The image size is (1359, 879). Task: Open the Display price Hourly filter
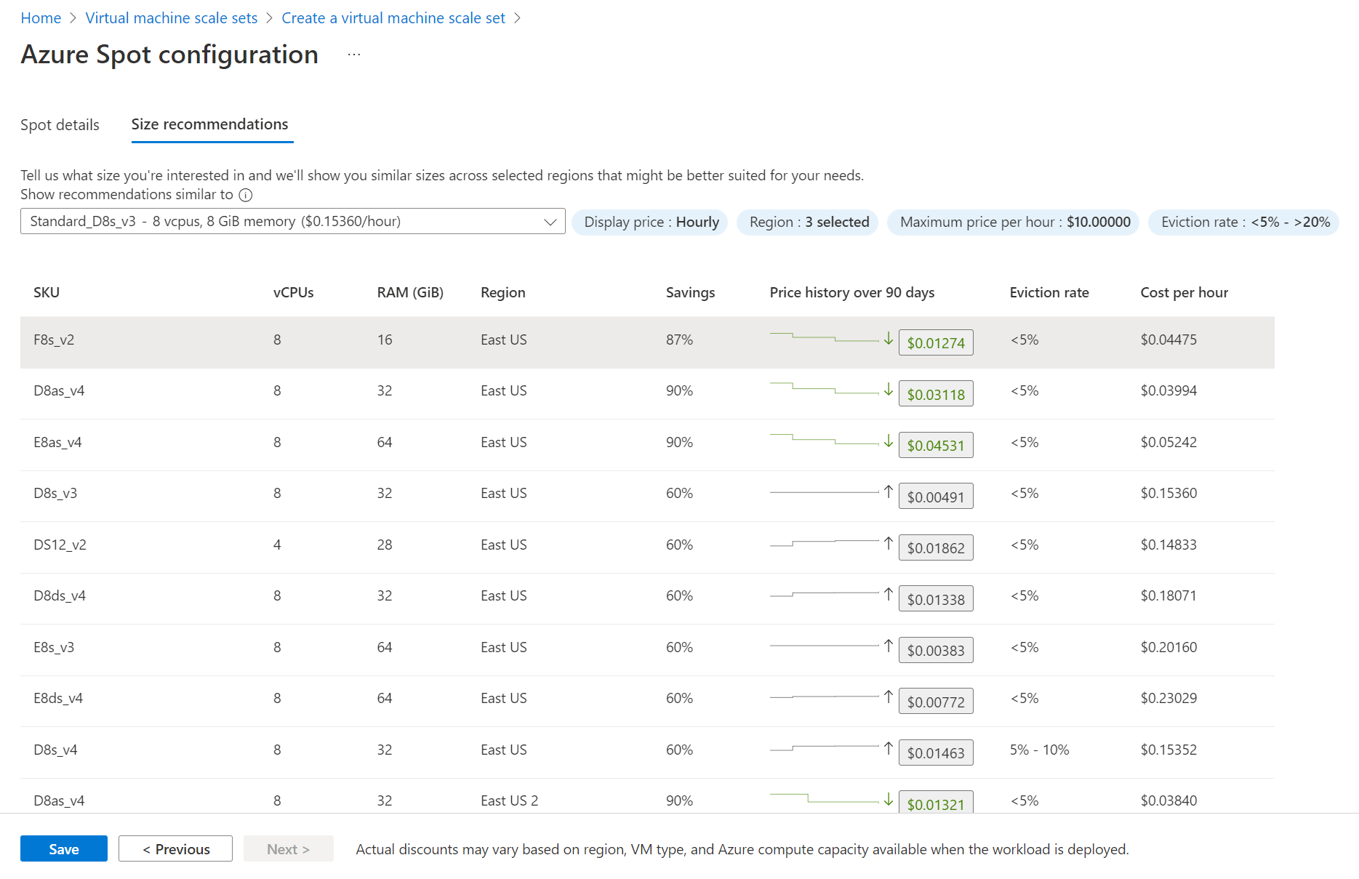(x=651, y=222)
